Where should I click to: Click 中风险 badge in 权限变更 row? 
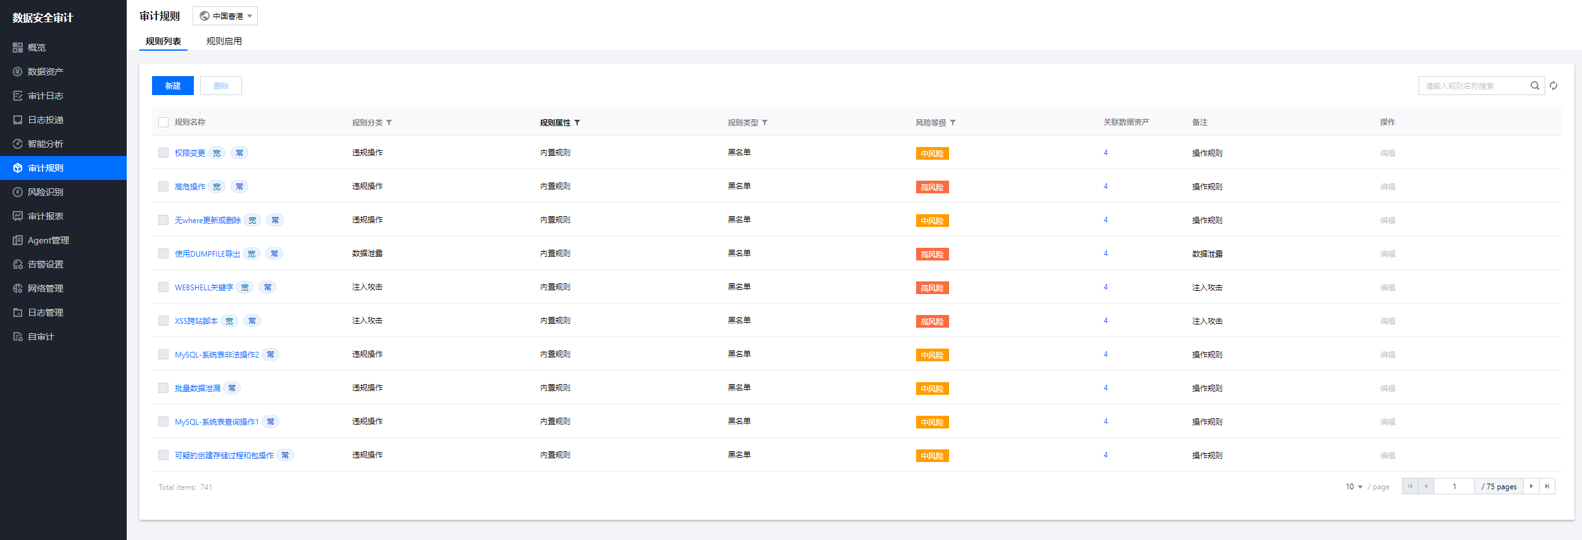point(932,153)
